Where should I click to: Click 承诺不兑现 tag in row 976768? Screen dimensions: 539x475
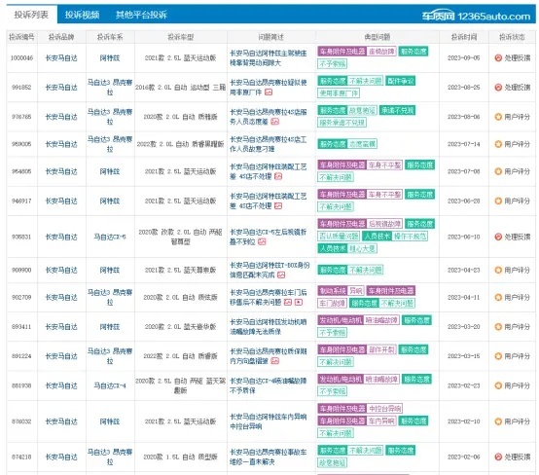point(398,110)
